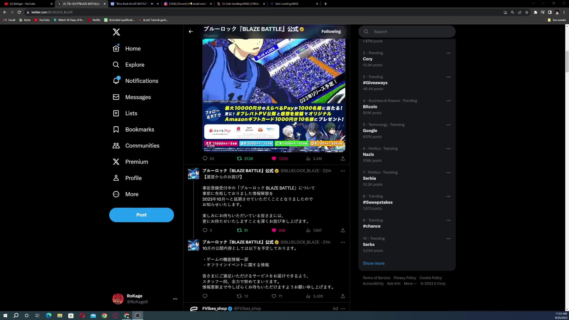Click the blue Post button

141,215
